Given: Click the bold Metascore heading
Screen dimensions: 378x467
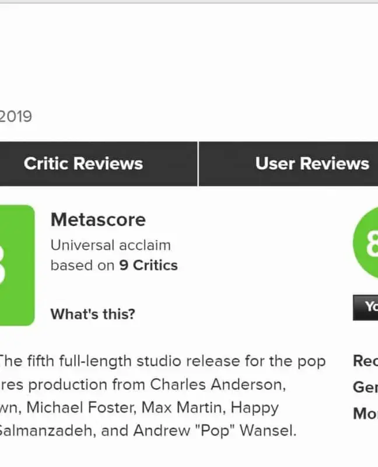Looking at the screenshot, I should coord(98,220).
